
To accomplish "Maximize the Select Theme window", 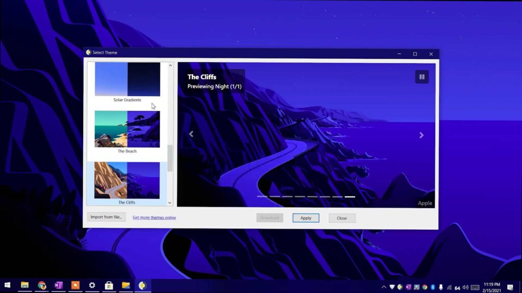I will [415, 54].
